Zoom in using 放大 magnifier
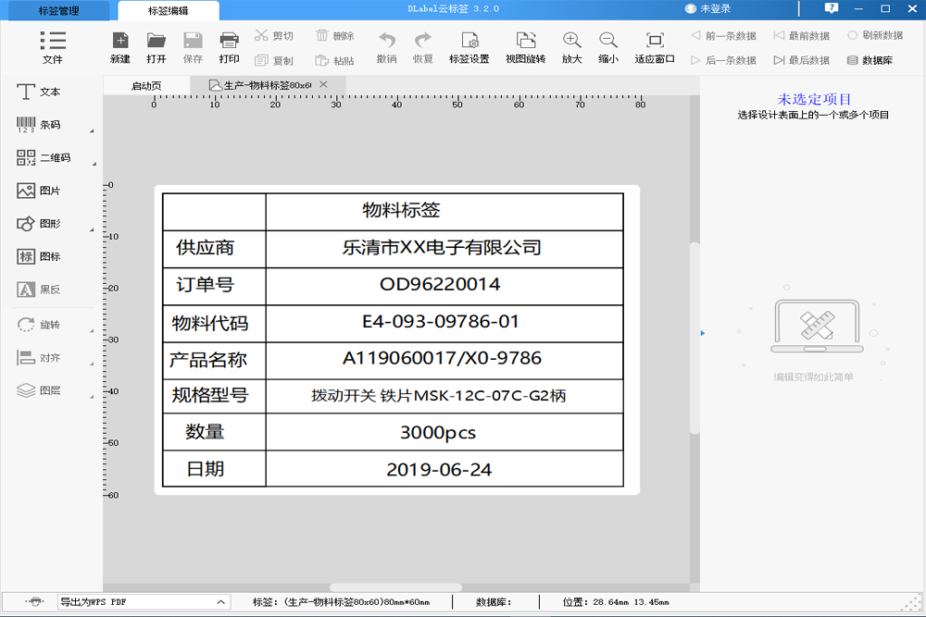Image resolution: width=926 pixels, height=617 pixels. [x=571, y=47]
